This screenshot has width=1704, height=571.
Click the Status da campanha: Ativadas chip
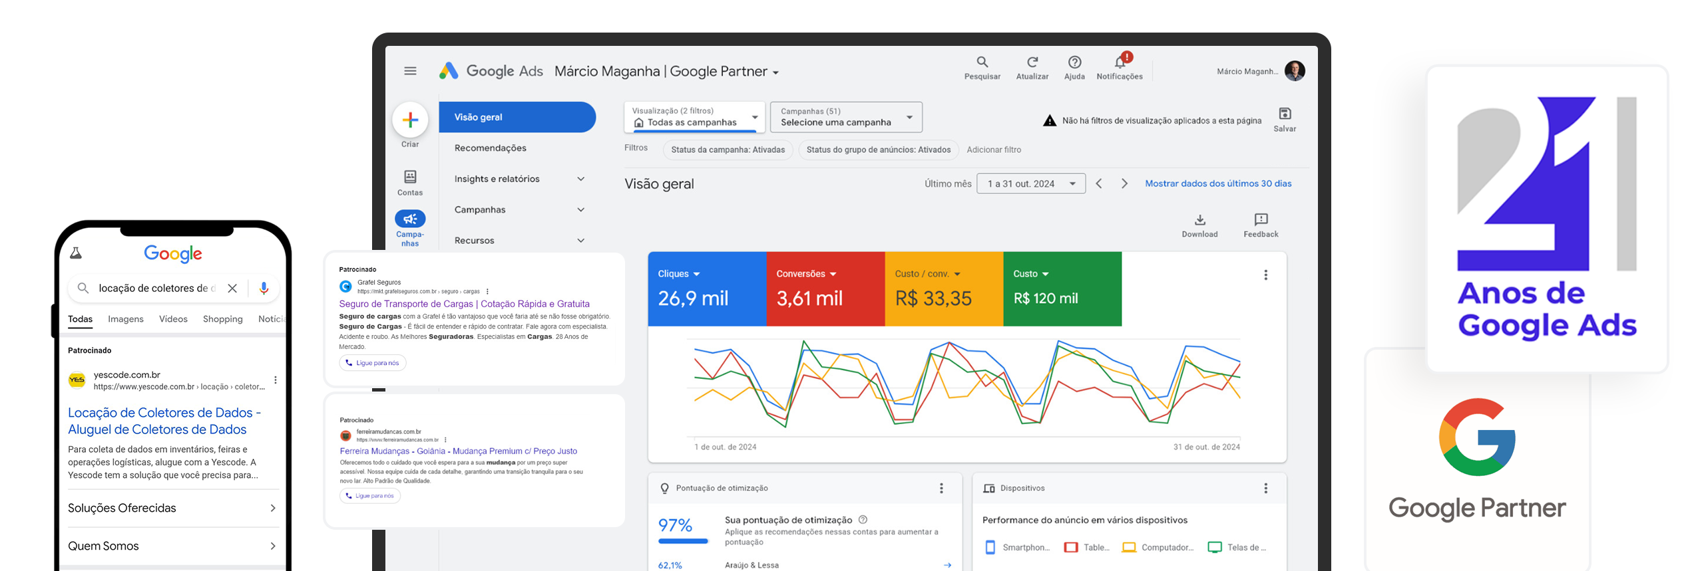coord(728,150)
